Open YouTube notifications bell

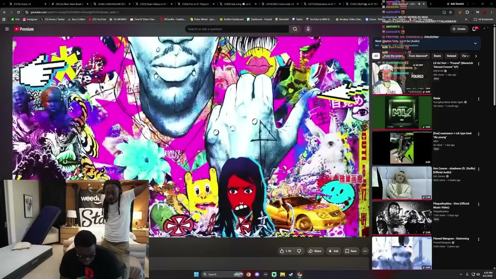[x=474, y=29]
